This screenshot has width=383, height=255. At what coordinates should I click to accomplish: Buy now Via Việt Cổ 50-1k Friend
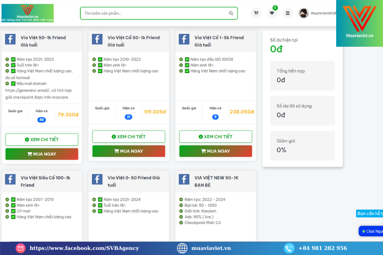(x=129, y=151)
